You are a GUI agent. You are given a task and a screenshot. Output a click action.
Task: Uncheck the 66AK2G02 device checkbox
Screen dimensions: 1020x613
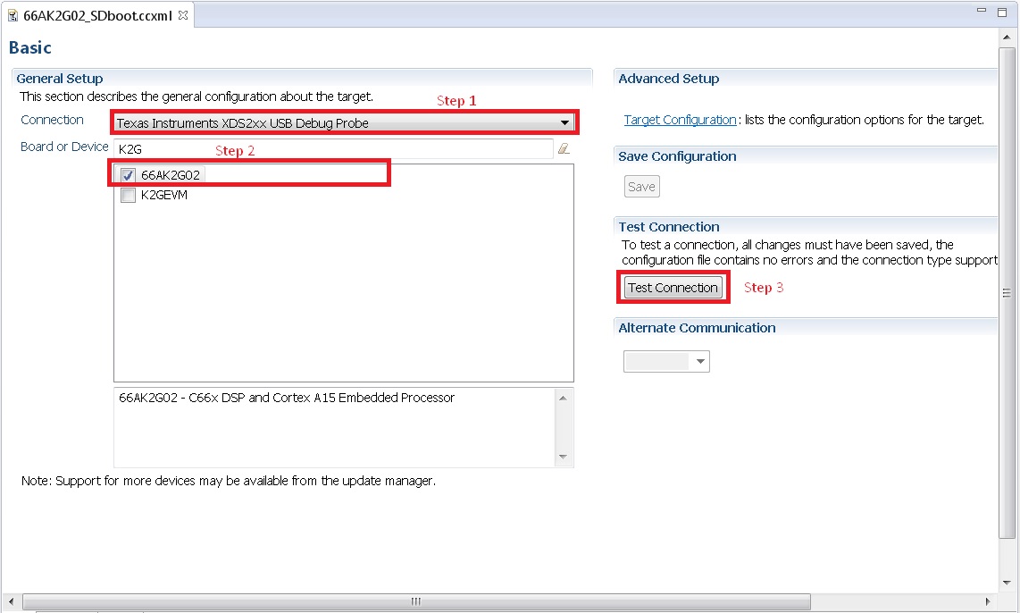[x=128, y=176]
